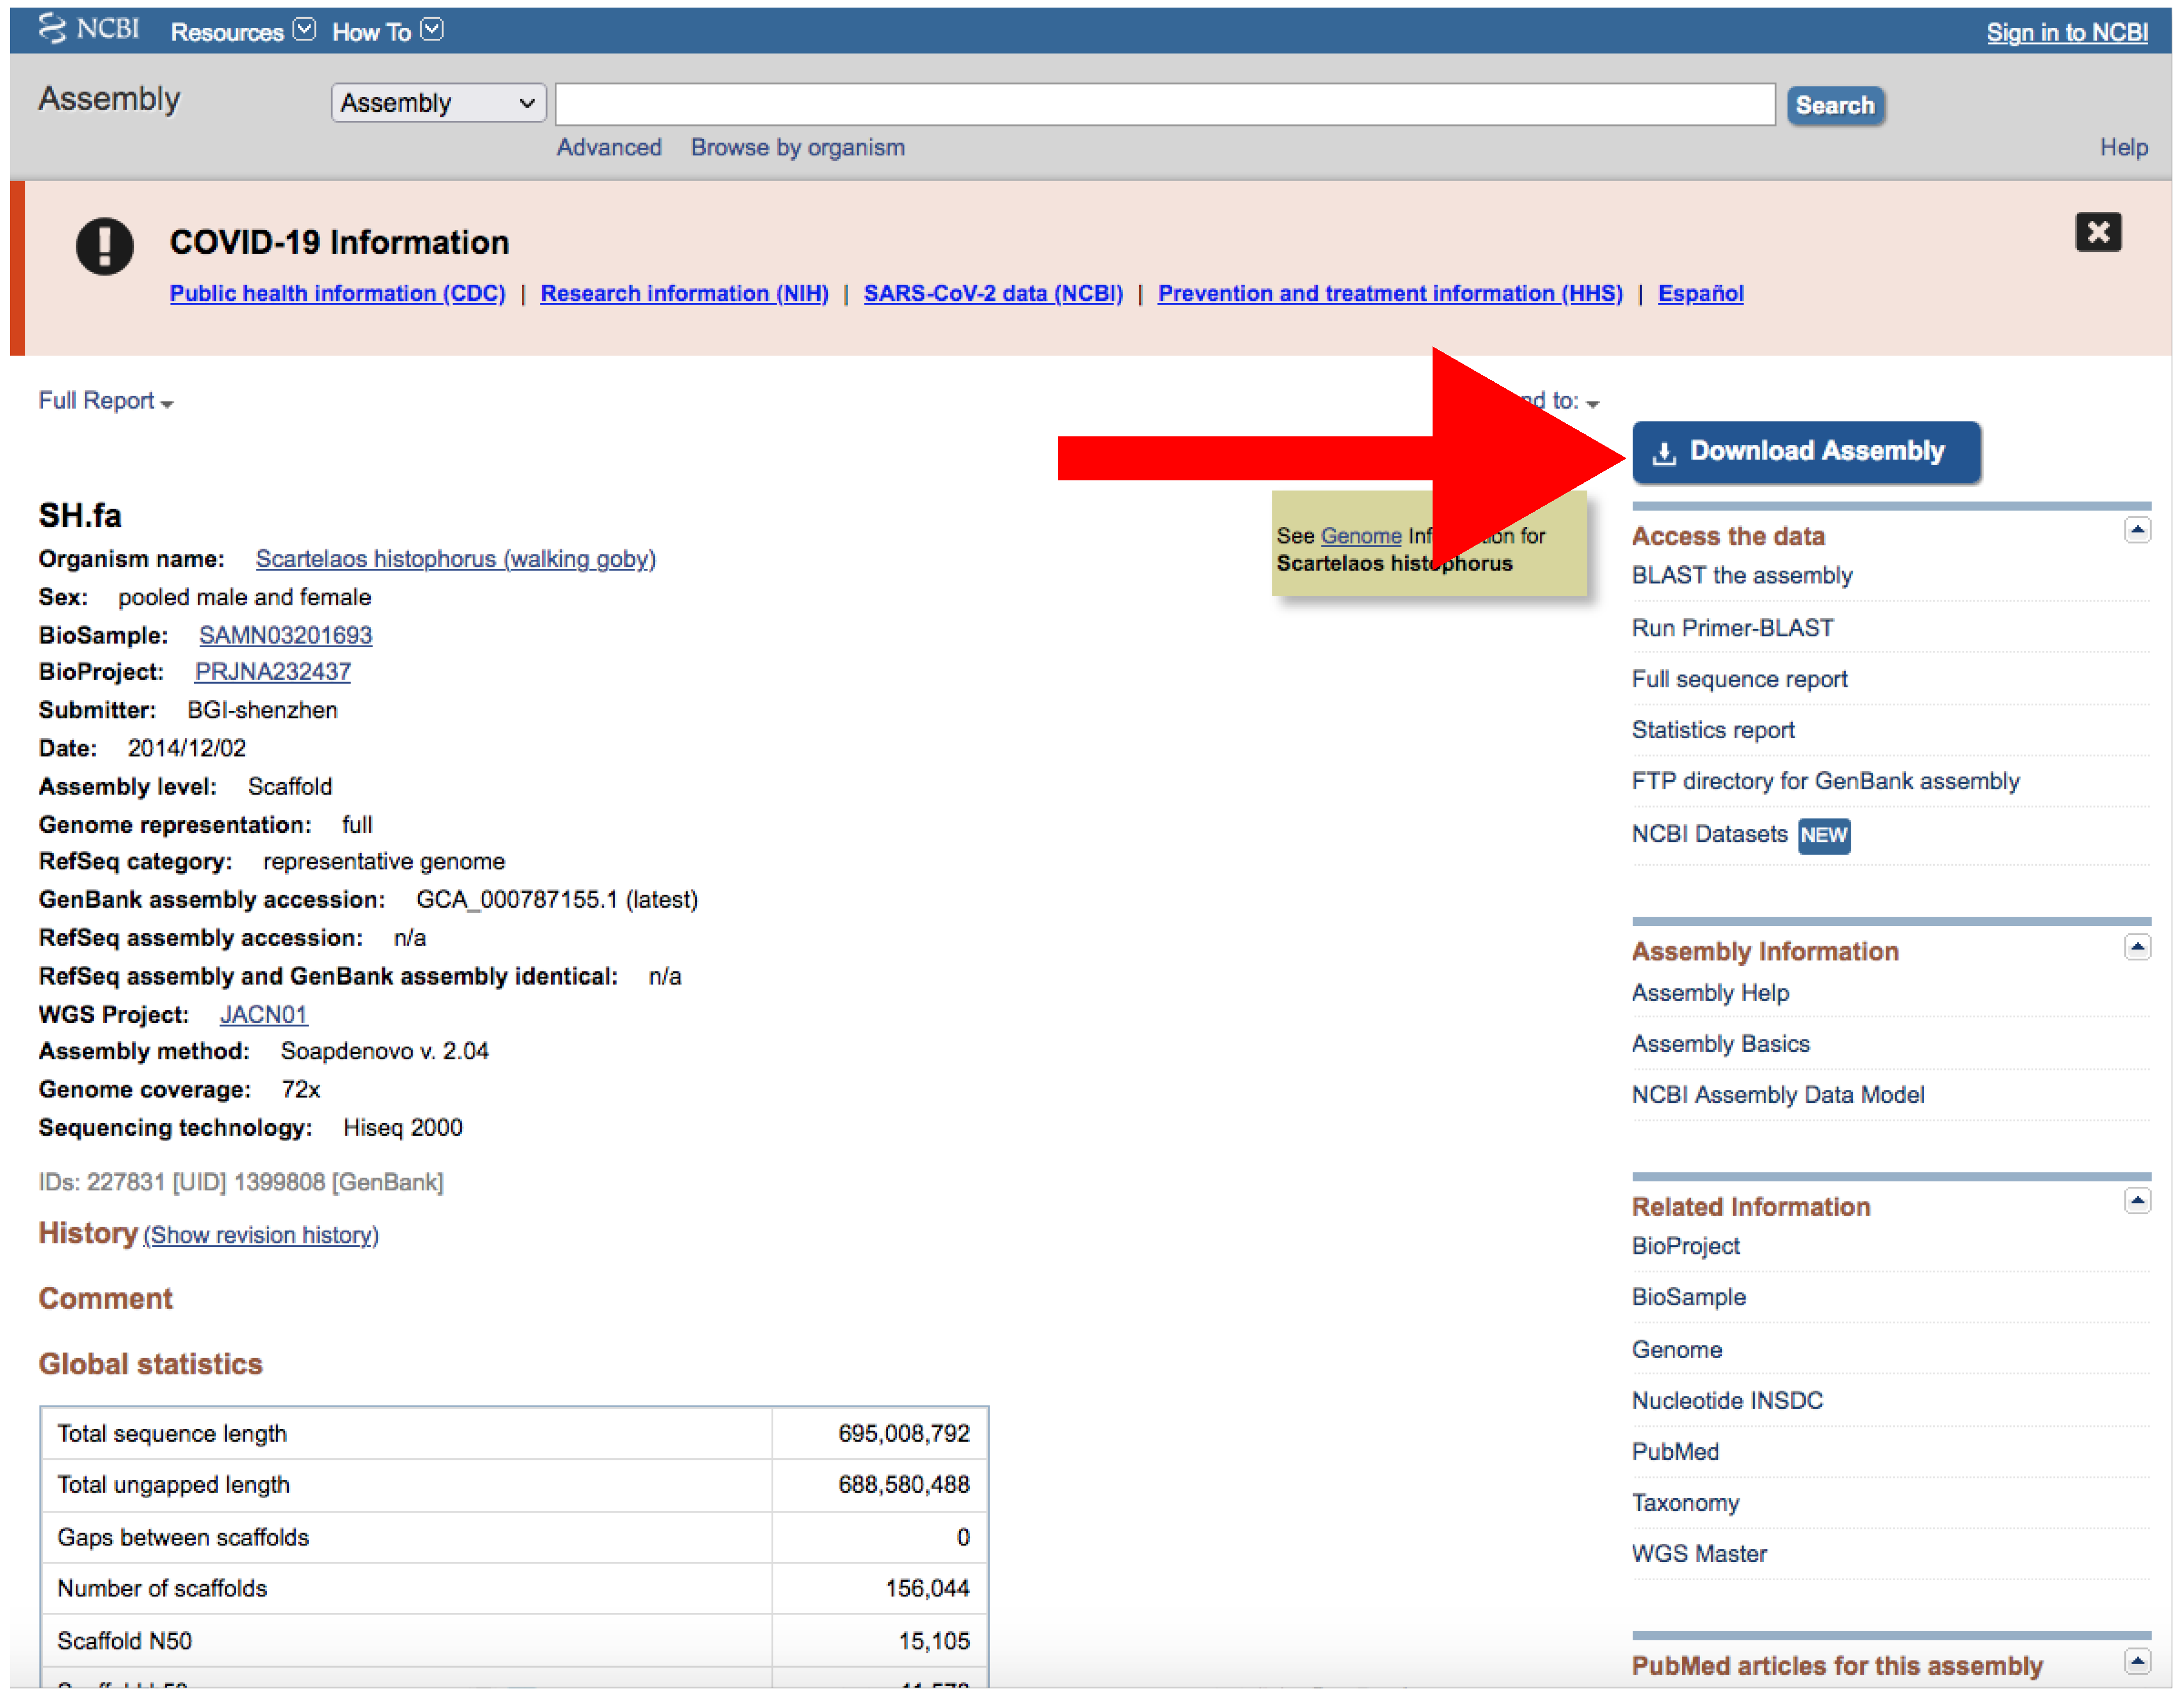Open the Resources dropdown arrow
Screen dimensions: 2184x1702
click(305, 30)
